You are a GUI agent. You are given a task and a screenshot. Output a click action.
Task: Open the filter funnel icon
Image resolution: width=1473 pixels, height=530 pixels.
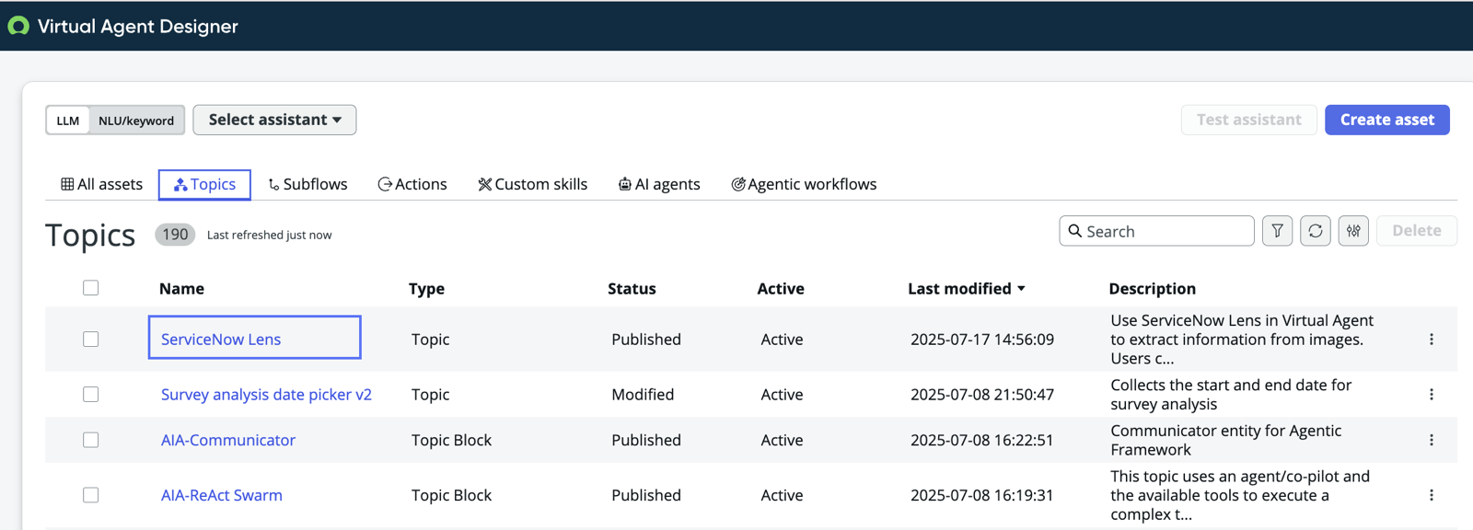click(1277, 231)
